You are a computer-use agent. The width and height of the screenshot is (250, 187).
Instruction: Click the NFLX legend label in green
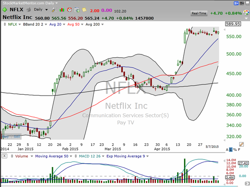pyautogui.click(x=12, y=25)
